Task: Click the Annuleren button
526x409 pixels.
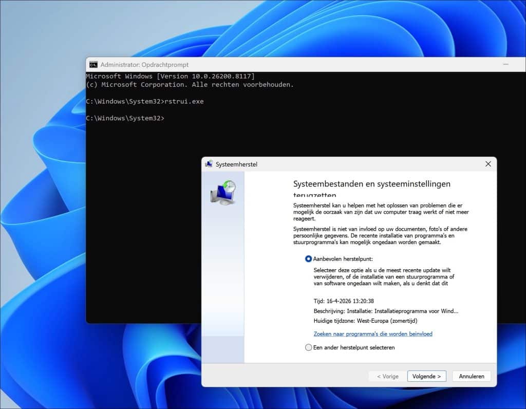Action: (471, 376)
